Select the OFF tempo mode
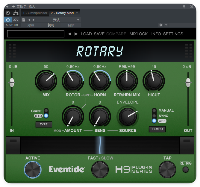The image size is (200, 187). 154,121
